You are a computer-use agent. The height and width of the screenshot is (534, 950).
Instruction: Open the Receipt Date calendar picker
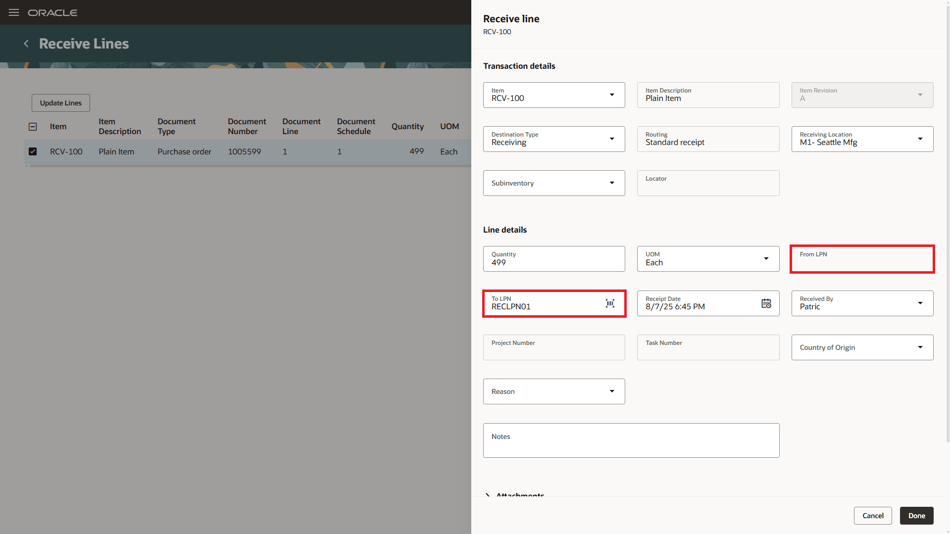pyautogui.click(x=766, y=303)
